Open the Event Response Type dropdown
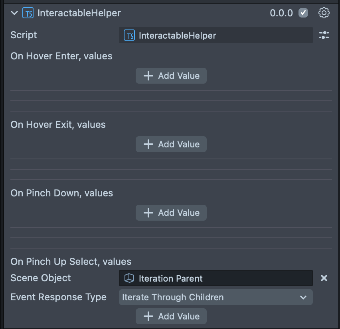Image resolution: width=340 pixels, height=329 pixels. tap(215, 297)
